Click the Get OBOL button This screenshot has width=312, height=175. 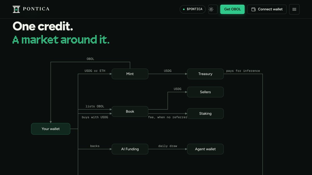point(232,9)
